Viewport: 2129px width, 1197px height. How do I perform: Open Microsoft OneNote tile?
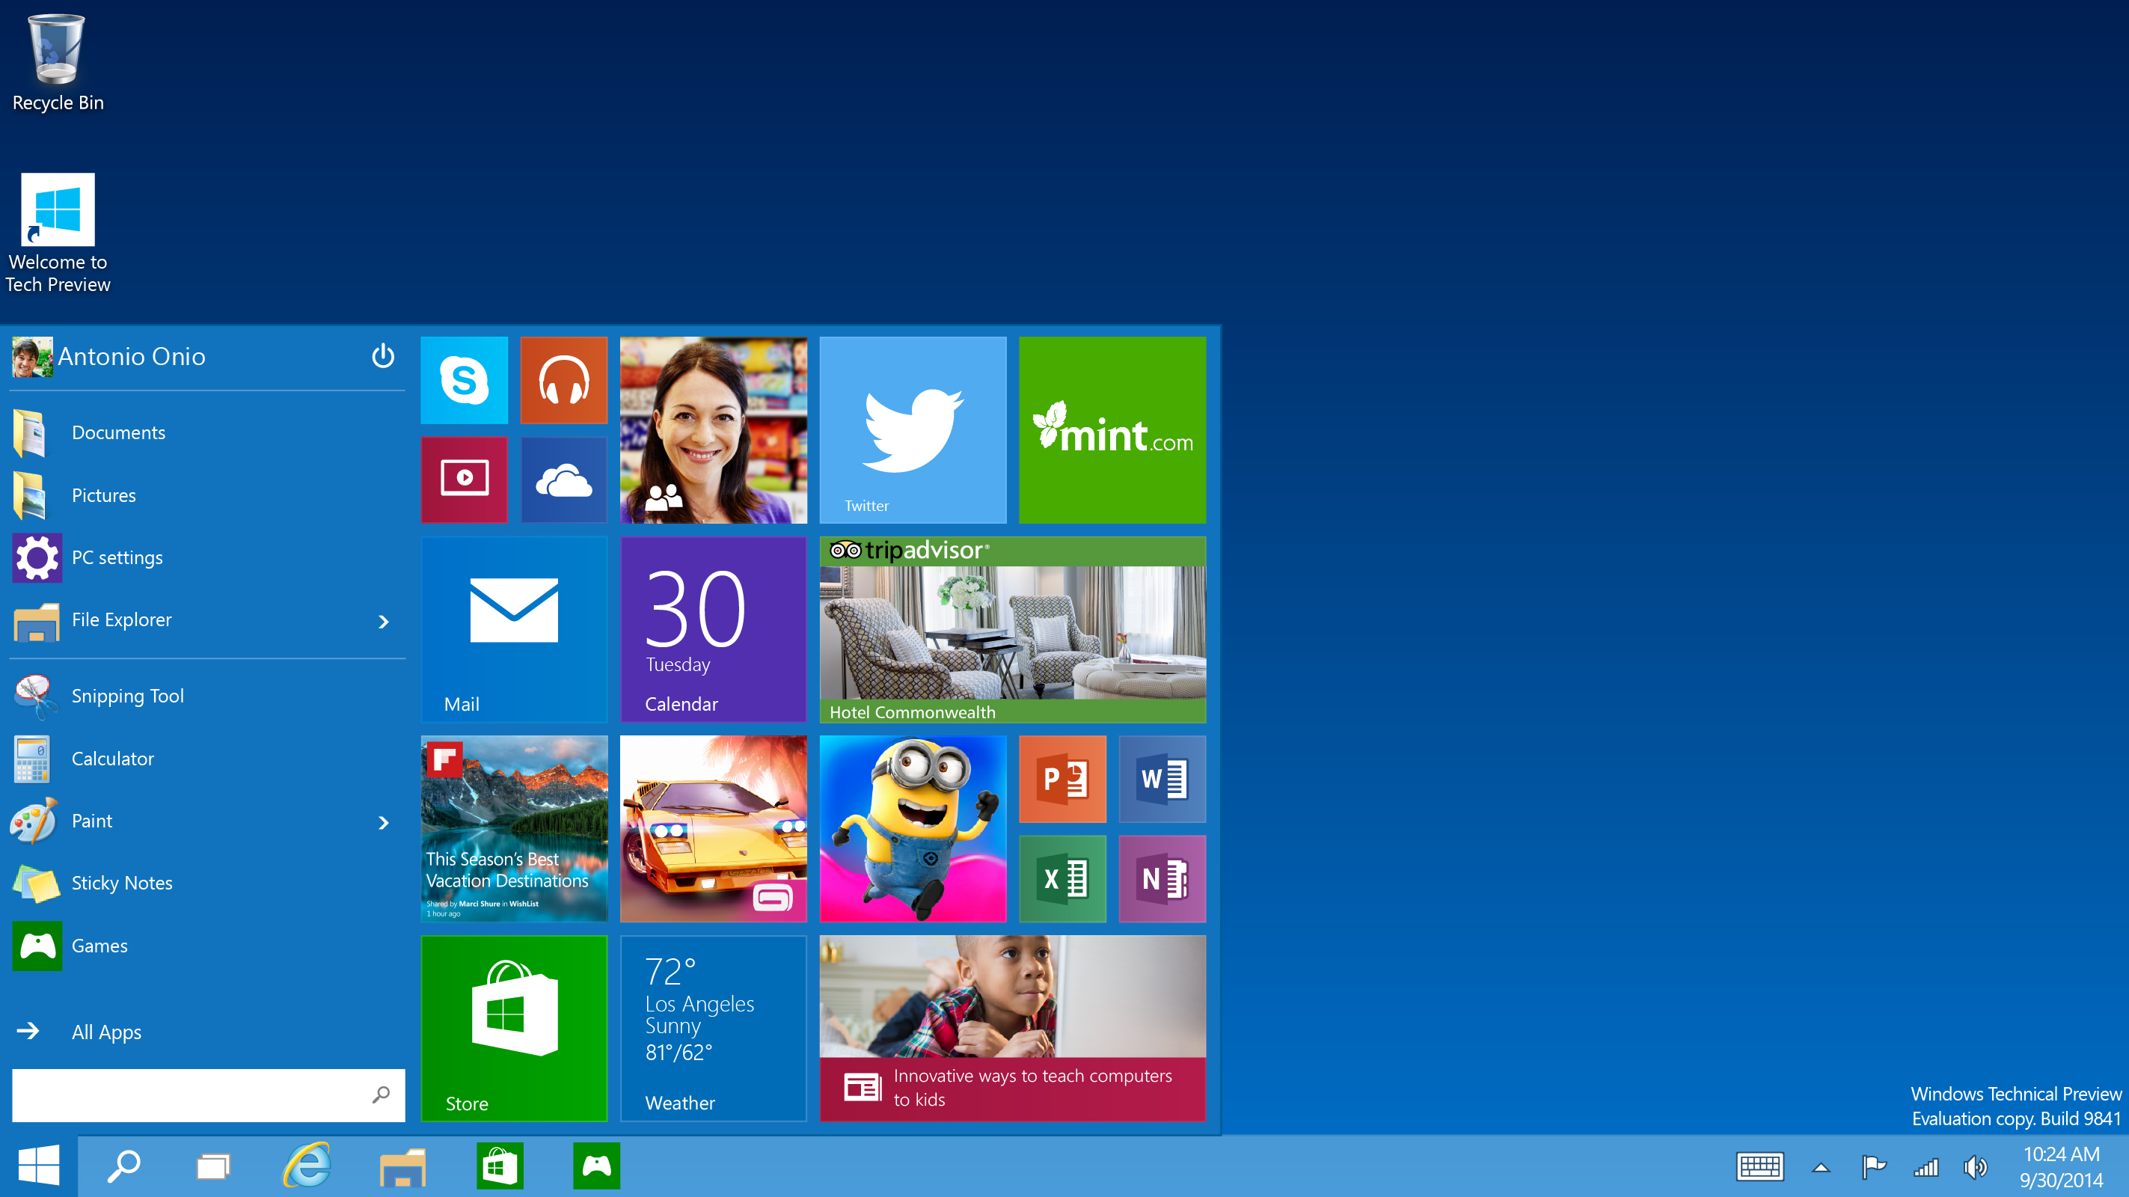(x=1162, y=877)
